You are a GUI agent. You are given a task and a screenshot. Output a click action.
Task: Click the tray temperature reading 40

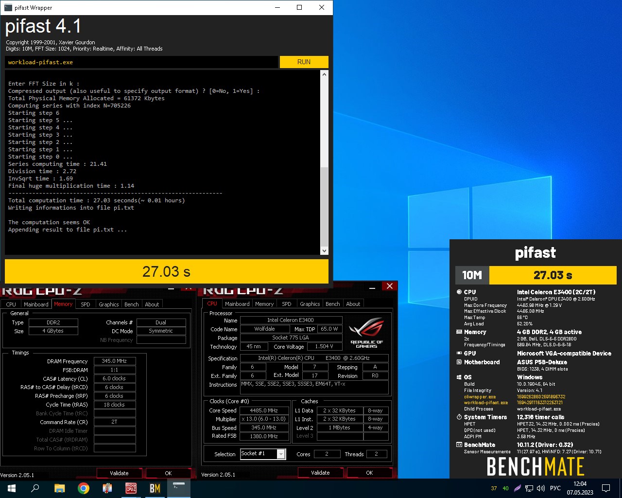tap(505, 488)
